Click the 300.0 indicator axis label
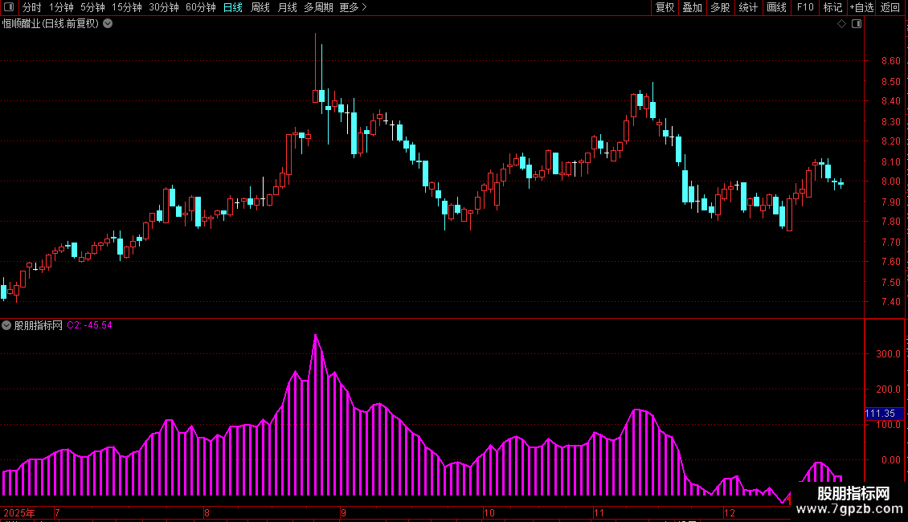This screenshot has height=522, width=908. coord(888,353)
